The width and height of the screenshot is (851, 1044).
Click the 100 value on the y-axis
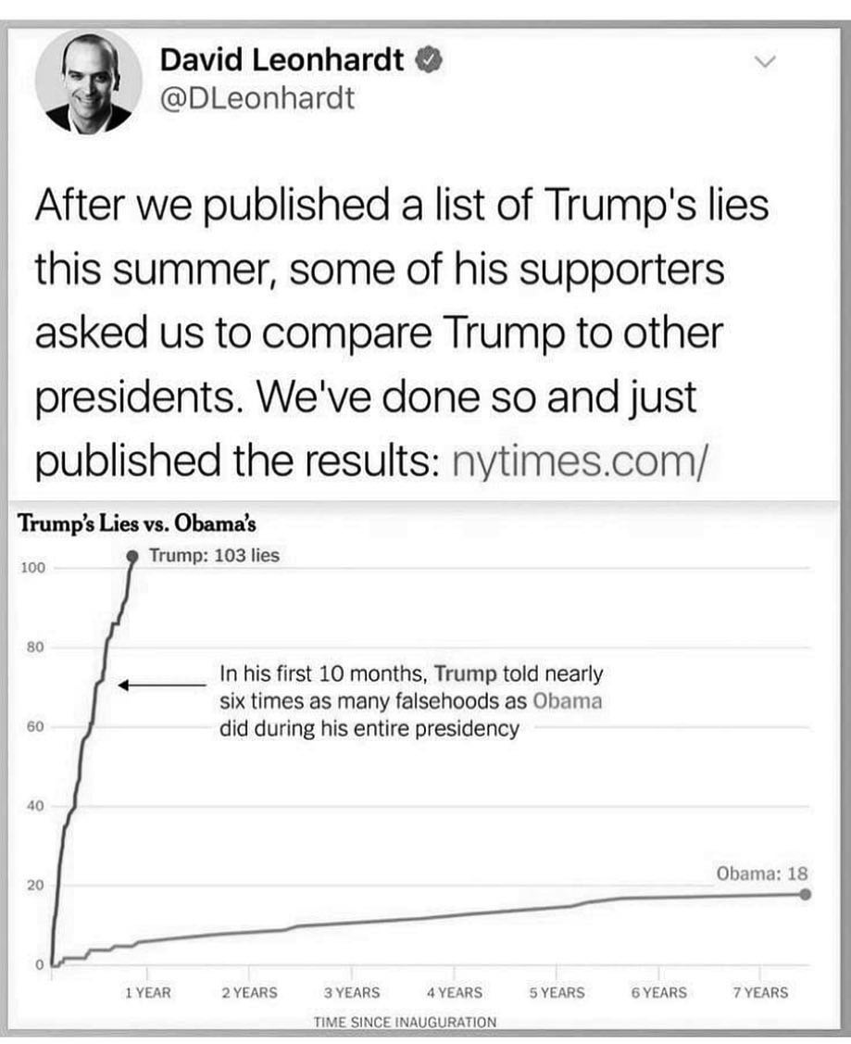click(x=32, y=567)
